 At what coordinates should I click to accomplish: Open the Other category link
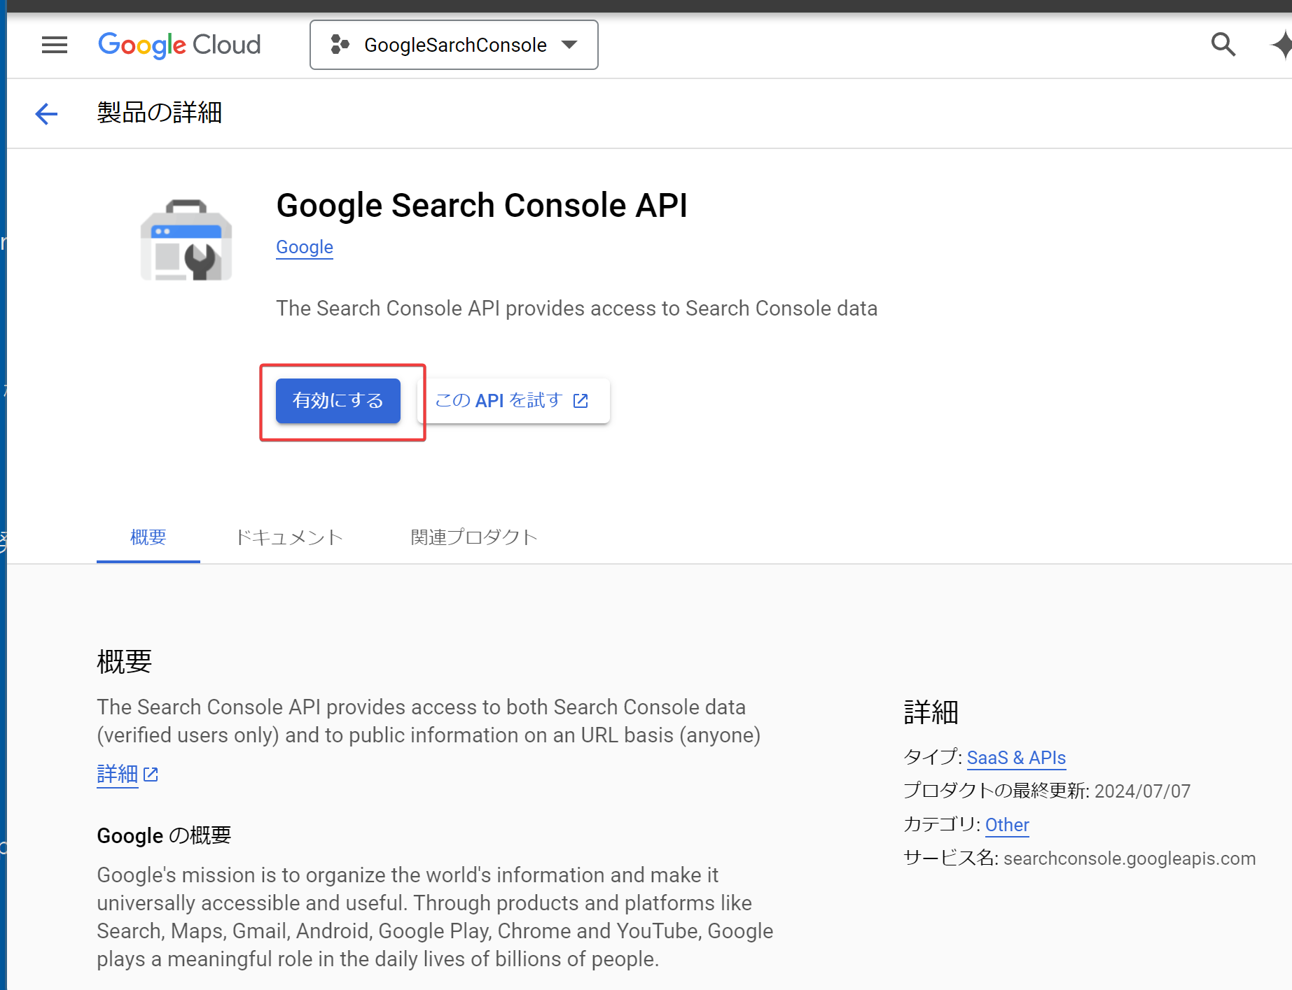click(1007, 825)
